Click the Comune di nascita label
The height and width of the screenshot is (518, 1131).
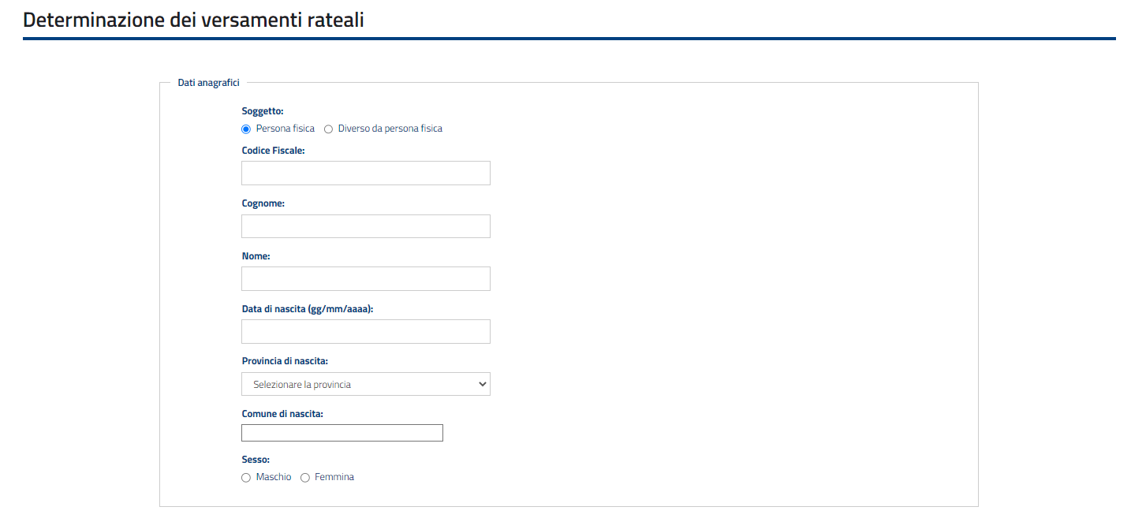(282, 413)
